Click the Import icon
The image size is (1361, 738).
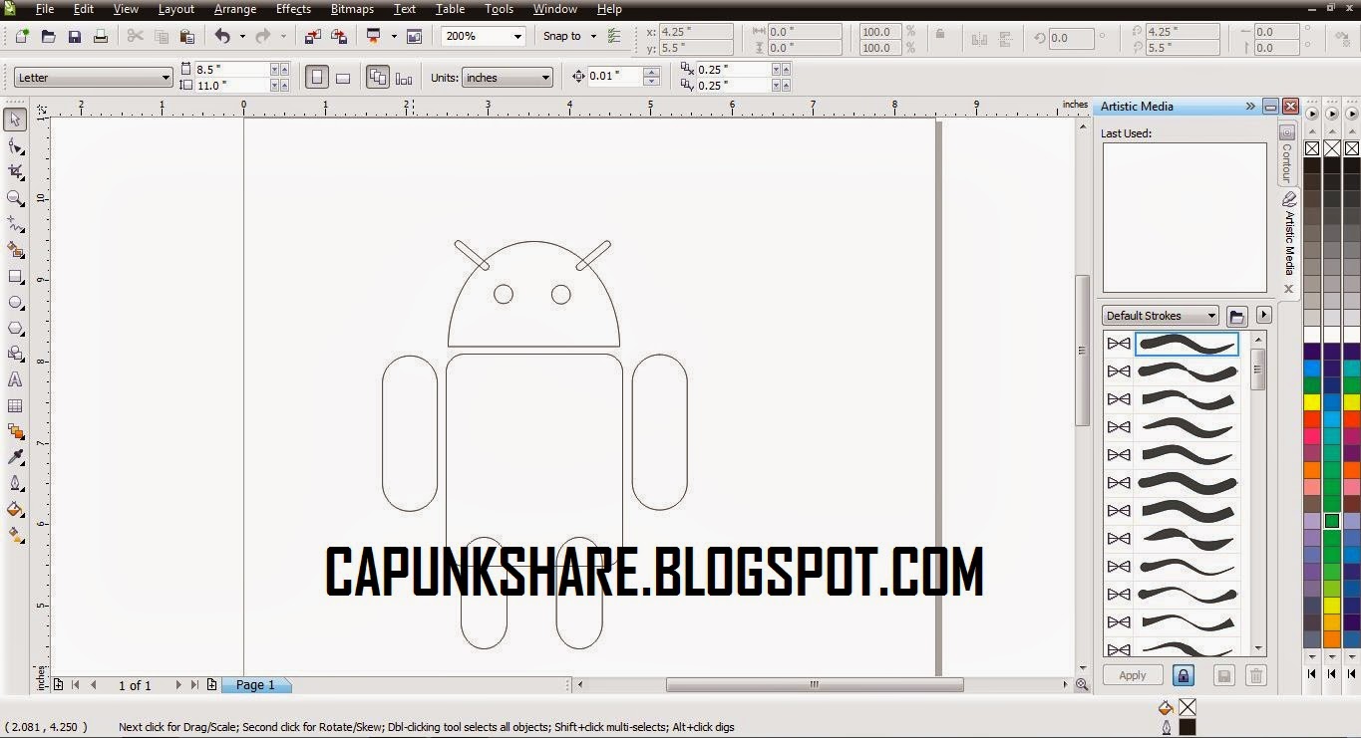point(313,36)
